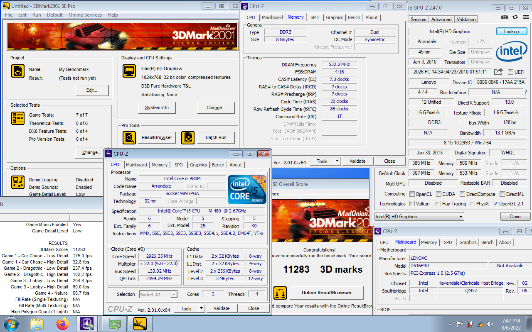Switch to Bench tab in front CPU-Z window
The width and height of the screenshot is (532, 332).
tap(218, 165)
